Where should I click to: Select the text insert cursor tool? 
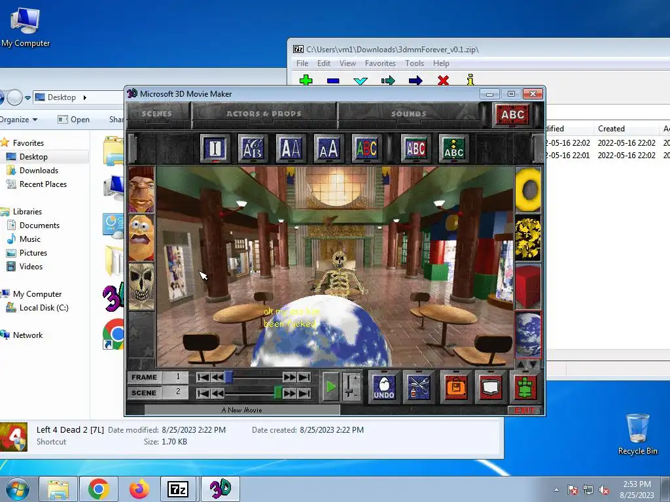(x=215, y=148)
